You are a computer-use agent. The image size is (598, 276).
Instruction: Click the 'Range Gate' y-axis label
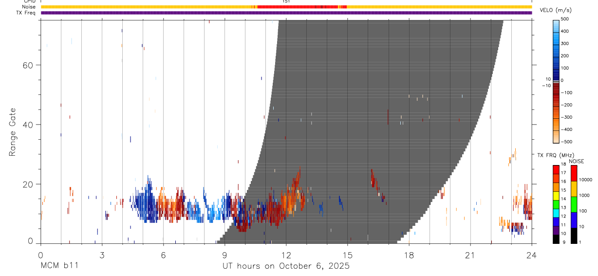coord(13,132)
